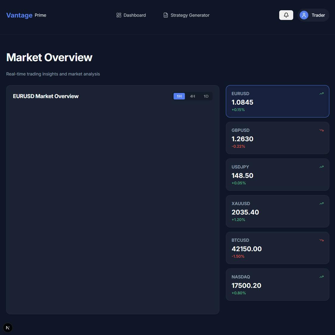Select the USDJPY market card

pyautogui.click(x=277, y=174)
